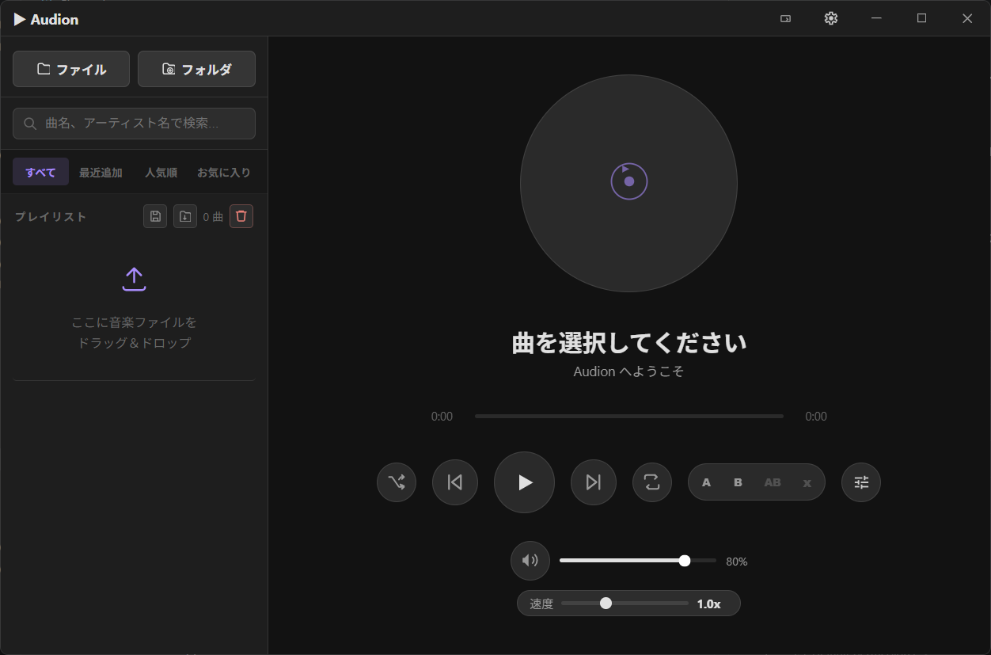Open the ファイル (file) button

[71, 69]
